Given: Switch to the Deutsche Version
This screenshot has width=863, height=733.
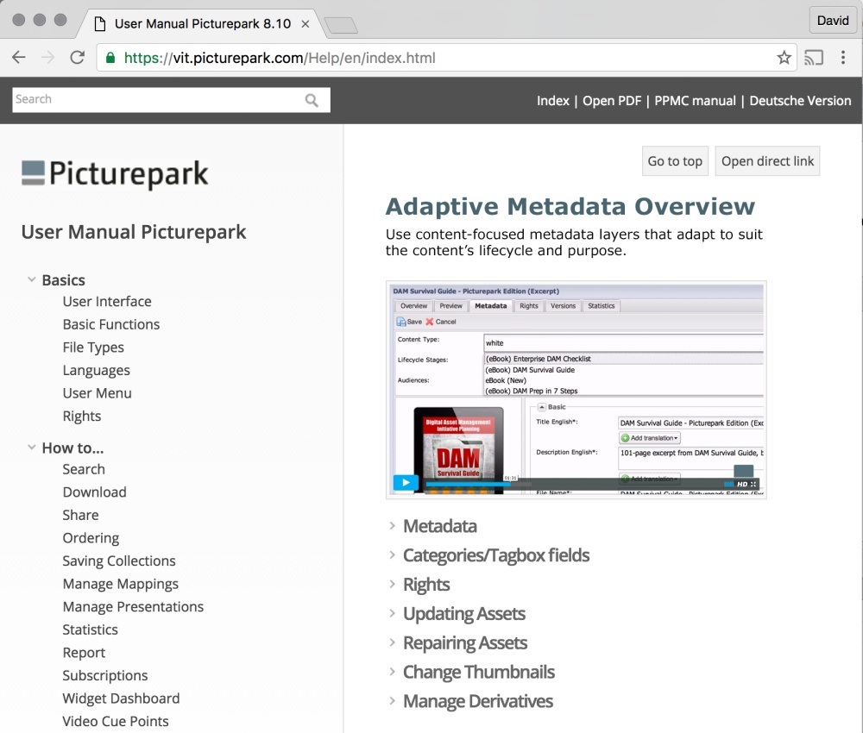Looking at the screenshot, I should [x=800, y=101].
